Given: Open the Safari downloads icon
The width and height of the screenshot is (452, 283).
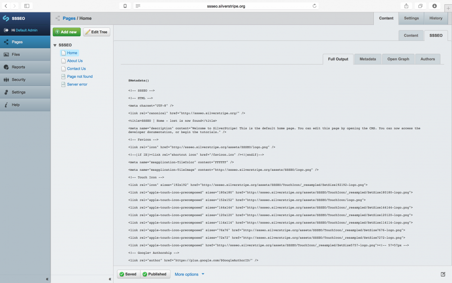Looking at the screenshot, I should (x=434, y=6).
